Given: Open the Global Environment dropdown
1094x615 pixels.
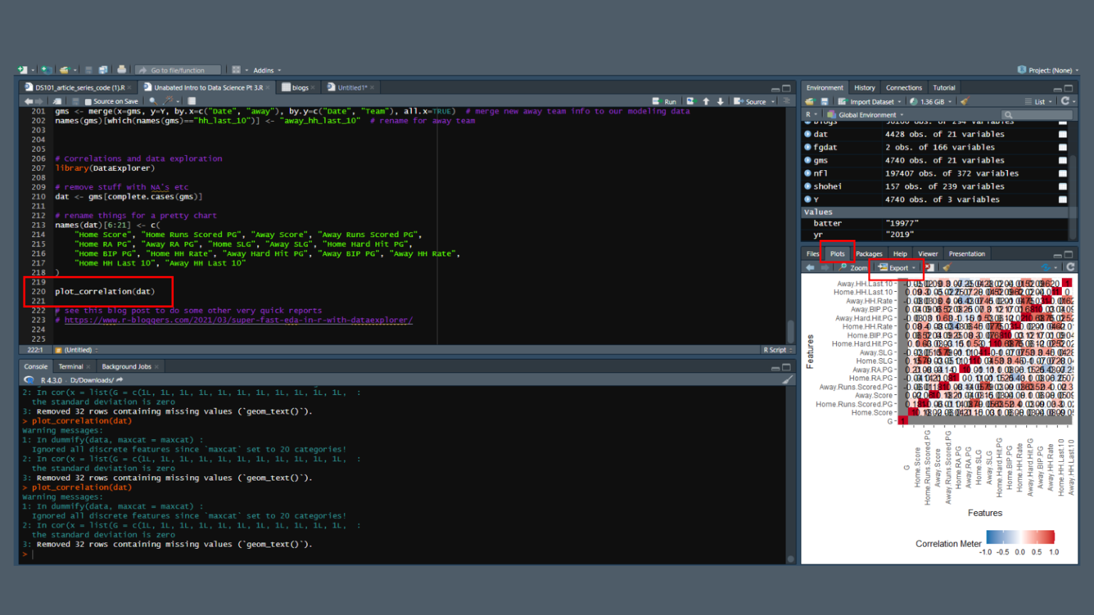Looking at the screenshot, I should pyautogui.click(x=867, y=115).
